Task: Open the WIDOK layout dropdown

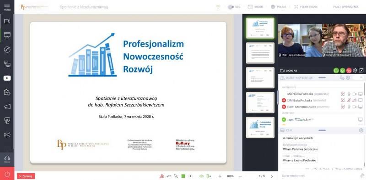Action: (255, 7)
